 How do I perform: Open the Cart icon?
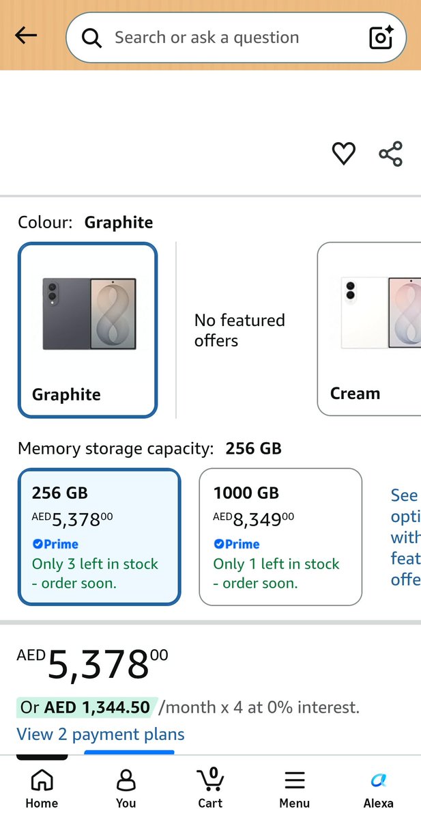click(210, 789)
